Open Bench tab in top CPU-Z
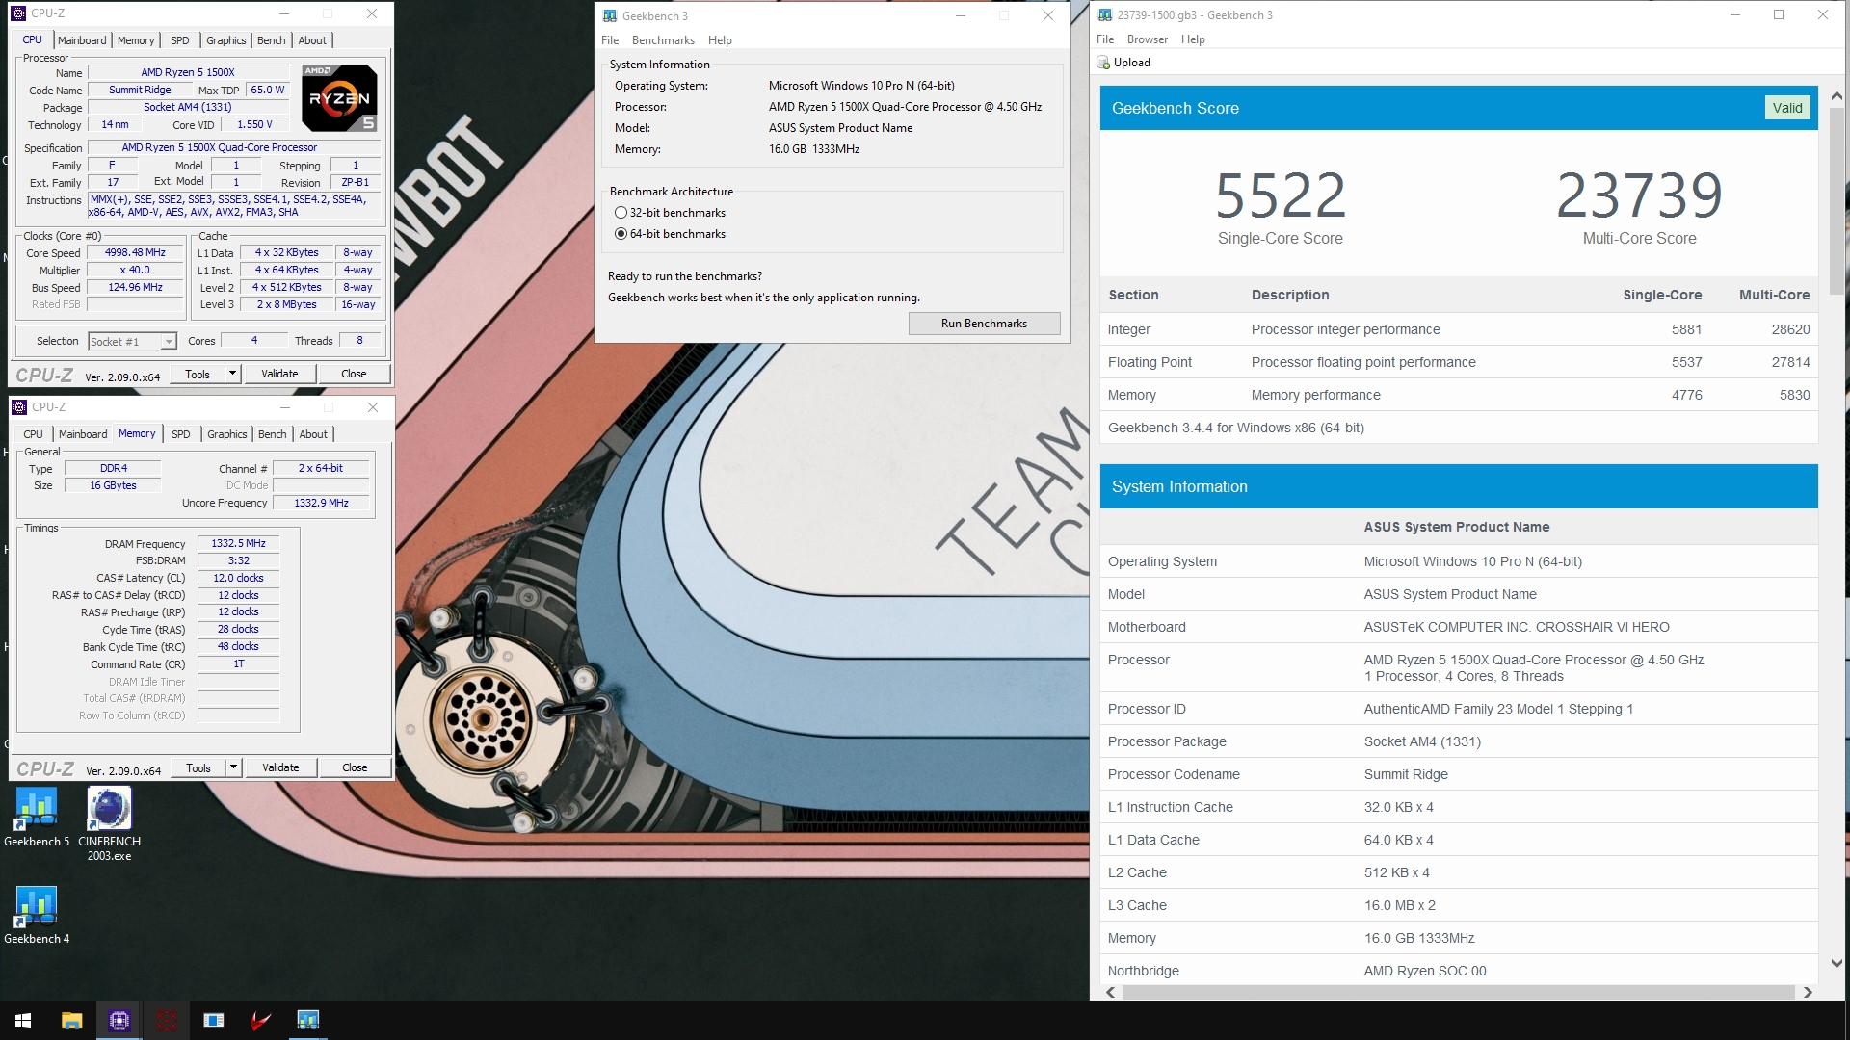This screenshot has height=1040, width=1850. click(272, 40)
